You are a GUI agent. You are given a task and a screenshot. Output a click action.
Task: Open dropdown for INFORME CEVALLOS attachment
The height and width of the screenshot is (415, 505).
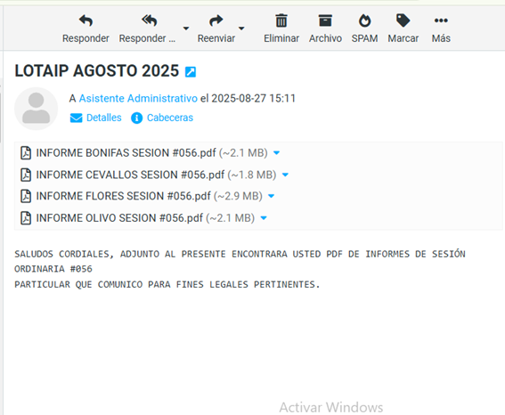[285, 175]
